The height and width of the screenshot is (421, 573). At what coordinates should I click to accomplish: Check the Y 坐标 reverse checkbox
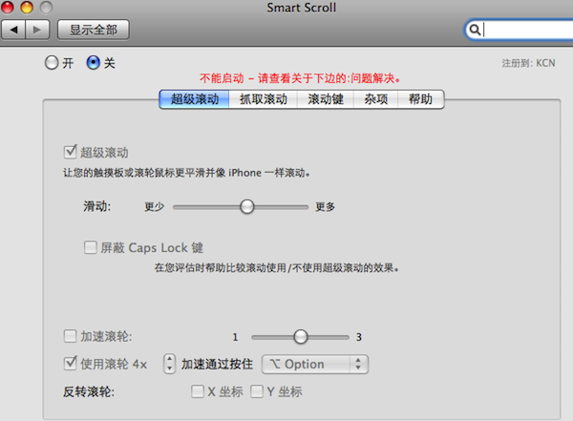click(257, 391)
